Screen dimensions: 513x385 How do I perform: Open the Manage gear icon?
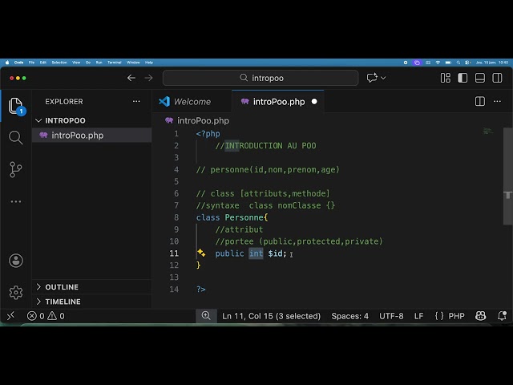coord(16,292)
